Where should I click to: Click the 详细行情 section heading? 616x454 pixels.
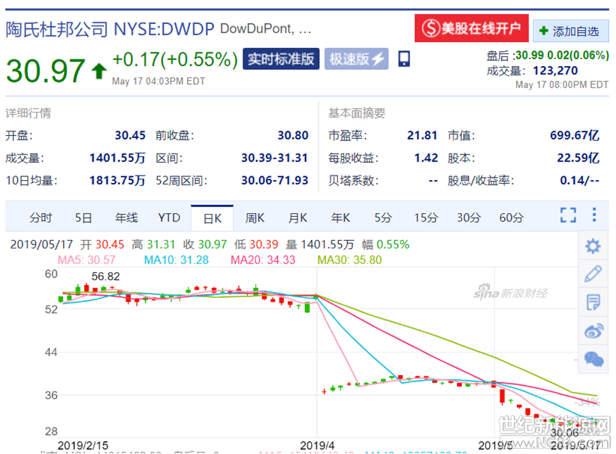[x=29, y=113]
